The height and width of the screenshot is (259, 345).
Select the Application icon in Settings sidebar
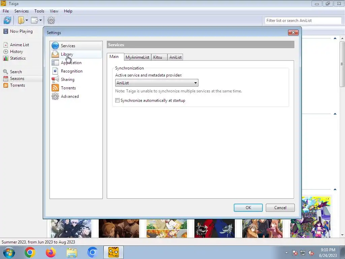(x=55, y=62)
